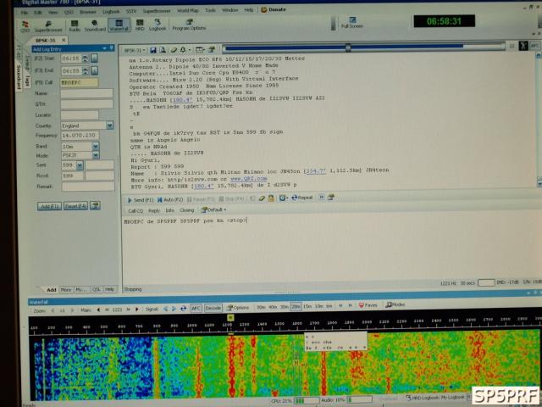The height and width of the screenshot is (407, 542).
Task: Select the BPSK-31 tab
Action: (46, 41)
